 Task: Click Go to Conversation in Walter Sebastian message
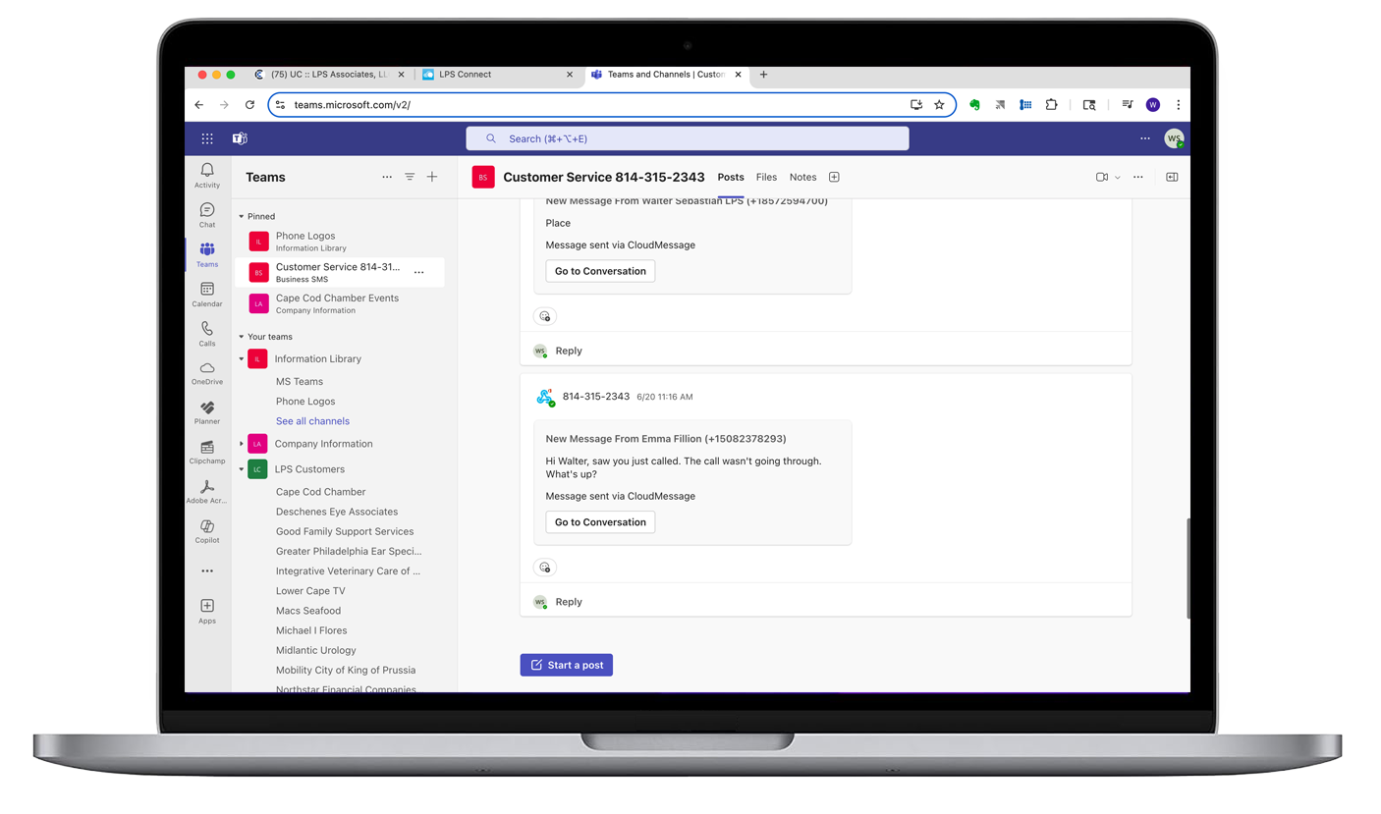pos(600,271)
